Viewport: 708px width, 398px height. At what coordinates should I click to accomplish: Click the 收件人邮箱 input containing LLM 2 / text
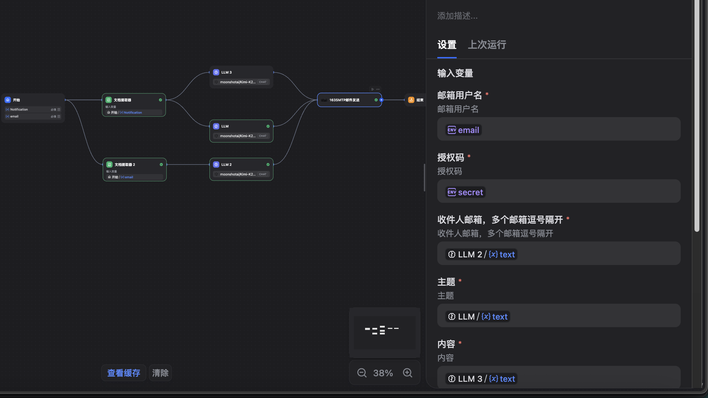[559, 253]
